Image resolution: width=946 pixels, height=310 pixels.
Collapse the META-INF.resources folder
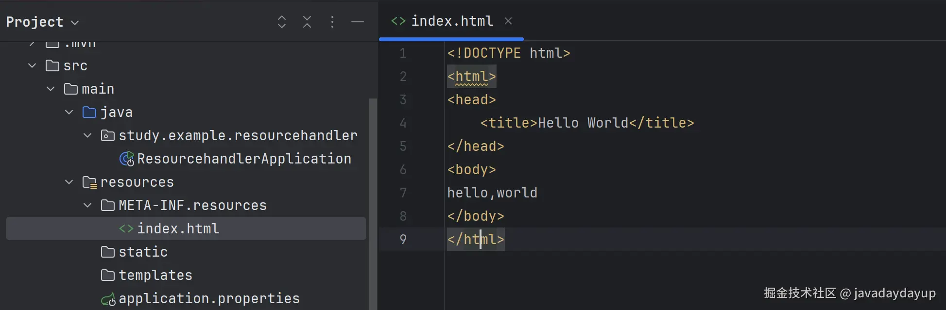[87, 205]
